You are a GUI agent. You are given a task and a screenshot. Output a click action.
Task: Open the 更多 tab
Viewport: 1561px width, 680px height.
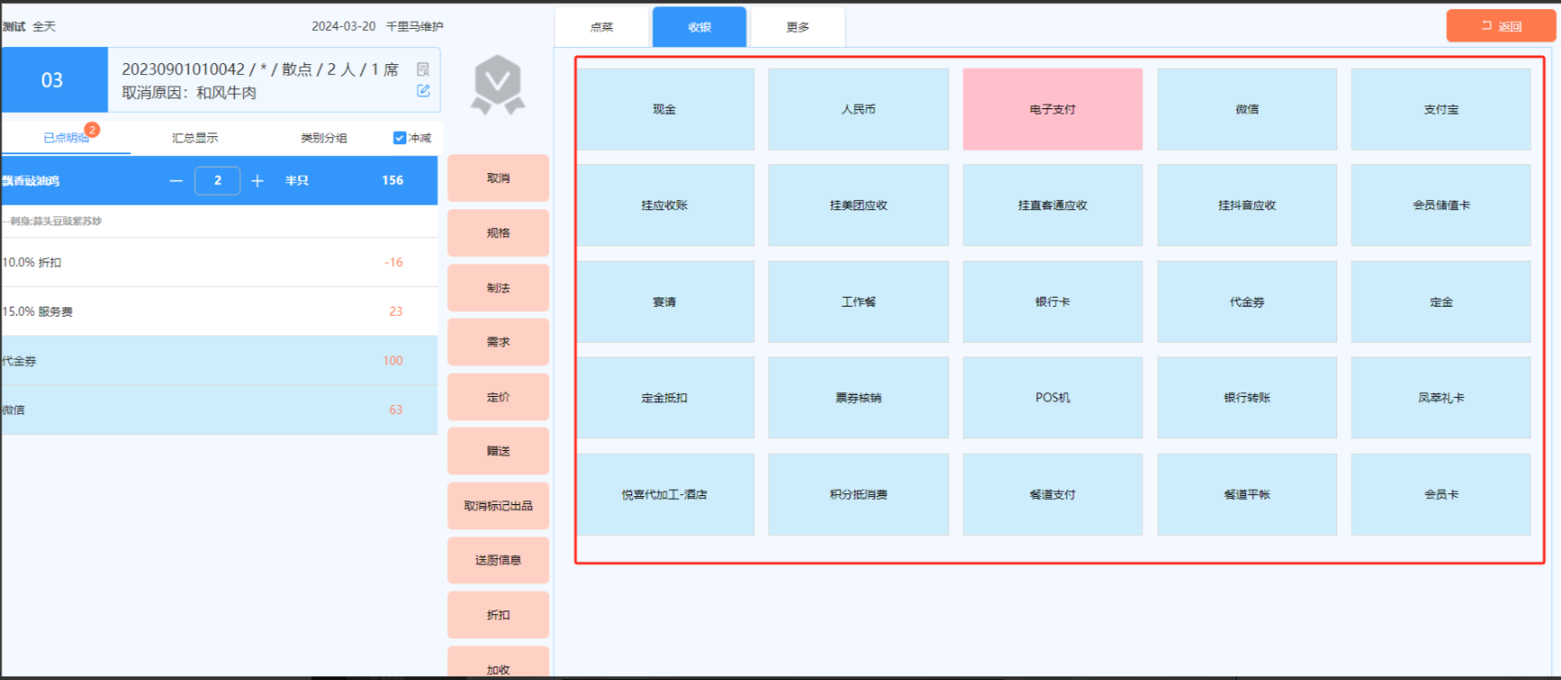coord(797,27)
